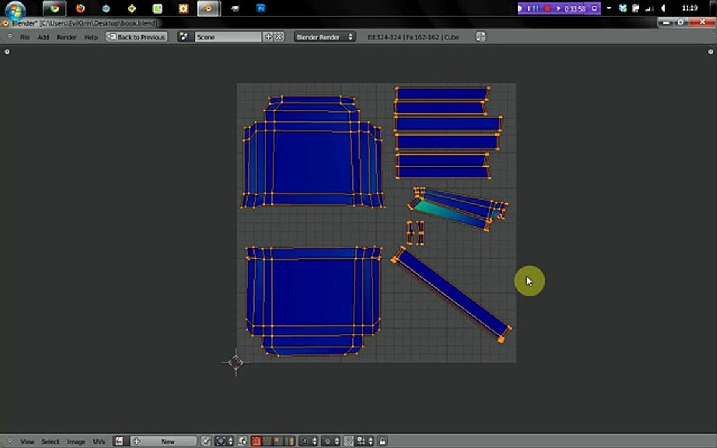
Task: Open the pivot point dropdown
Action: coord(224,441)
